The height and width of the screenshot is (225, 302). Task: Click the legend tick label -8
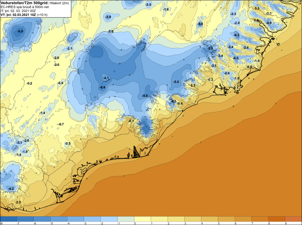click(1, 223)
